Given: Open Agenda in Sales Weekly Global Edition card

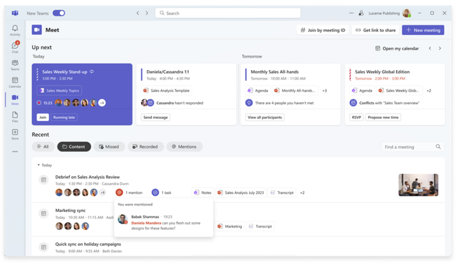Looking at the screenshot, I should tap(362, 90).
